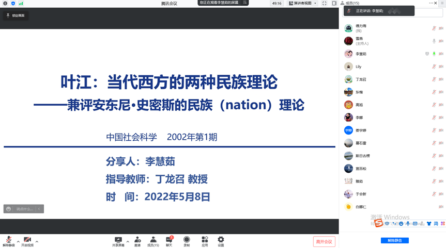Screen dimensions: 446x248
Task: Click the blue unmute button in members panel
Action: pos(394,240)
